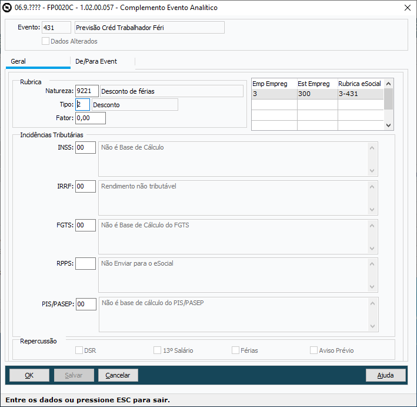Click Não é base de cálculo do PIS/PASEP
This screenshot has width=417, height=407.
click(153, 303)
